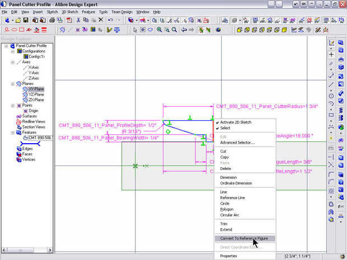Collapse the Planes tree node
The width and height of the screenshot is (347, 260).
point(12,84)
